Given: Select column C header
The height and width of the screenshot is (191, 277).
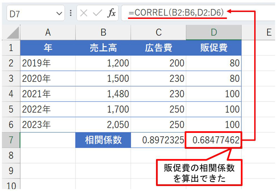Looking at the screenshot, I should coord(158,32).
